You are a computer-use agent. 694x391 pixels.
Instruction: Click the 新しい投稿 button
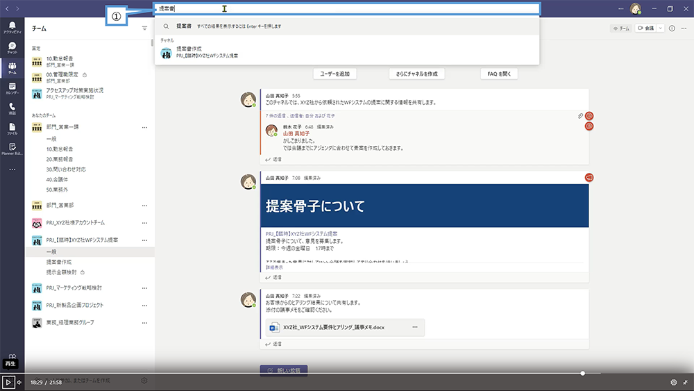pyautogui.click(x=284, y=370)
